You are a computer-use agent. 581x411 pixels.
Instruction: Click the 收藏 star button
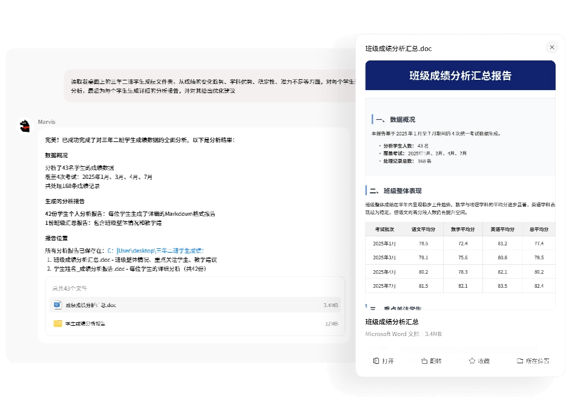[479, 361]
